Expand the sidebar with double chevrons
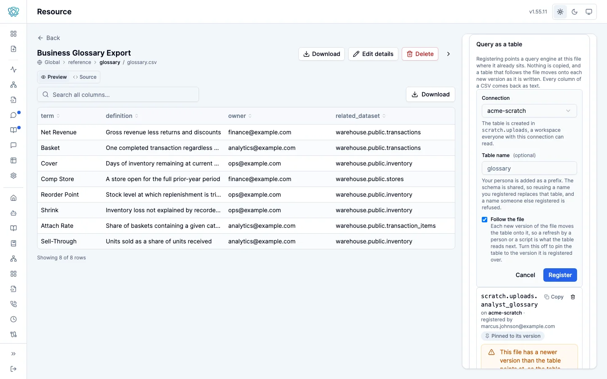Image resolution: width=607 pixels, height=379 pixels. click(x=13, y=354)
